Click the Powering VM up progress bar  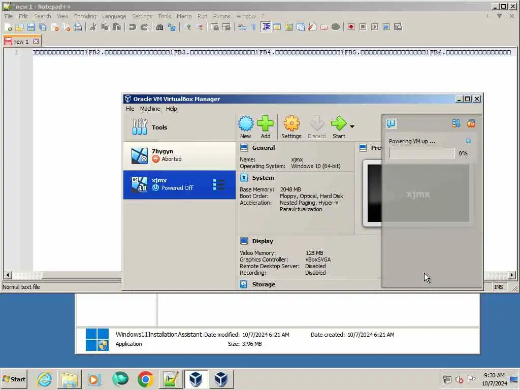(x=422, y=153)
